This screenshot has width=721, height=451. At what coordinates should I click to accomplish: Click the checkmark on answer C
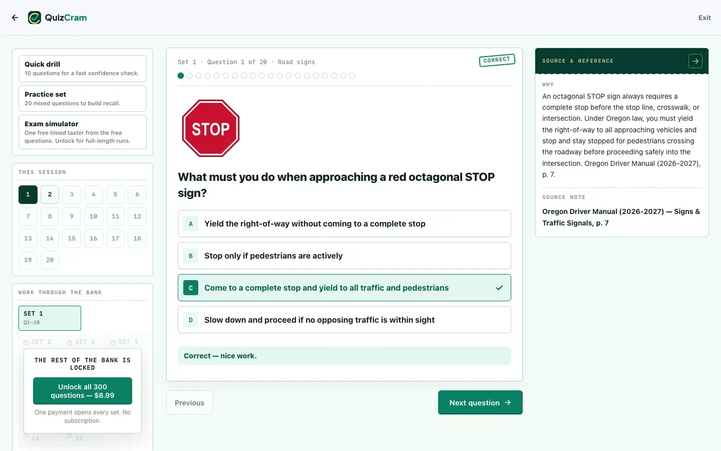(x=499, y=288)
